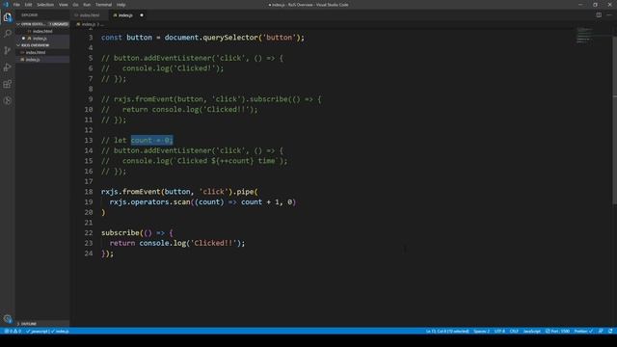Open the View menu
Viewport: 617px width, 347px height.
(63, 5)
